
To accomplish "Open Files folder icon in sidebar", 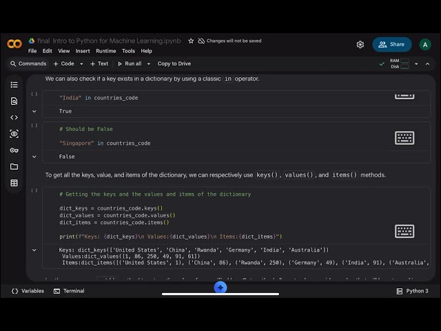I will [14, 167].
